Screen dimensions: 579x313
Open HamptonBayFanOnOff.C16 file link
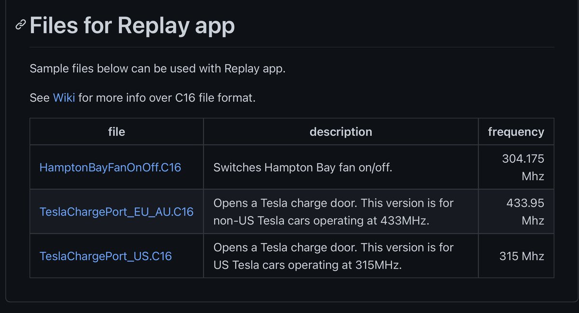click(110, 168)
